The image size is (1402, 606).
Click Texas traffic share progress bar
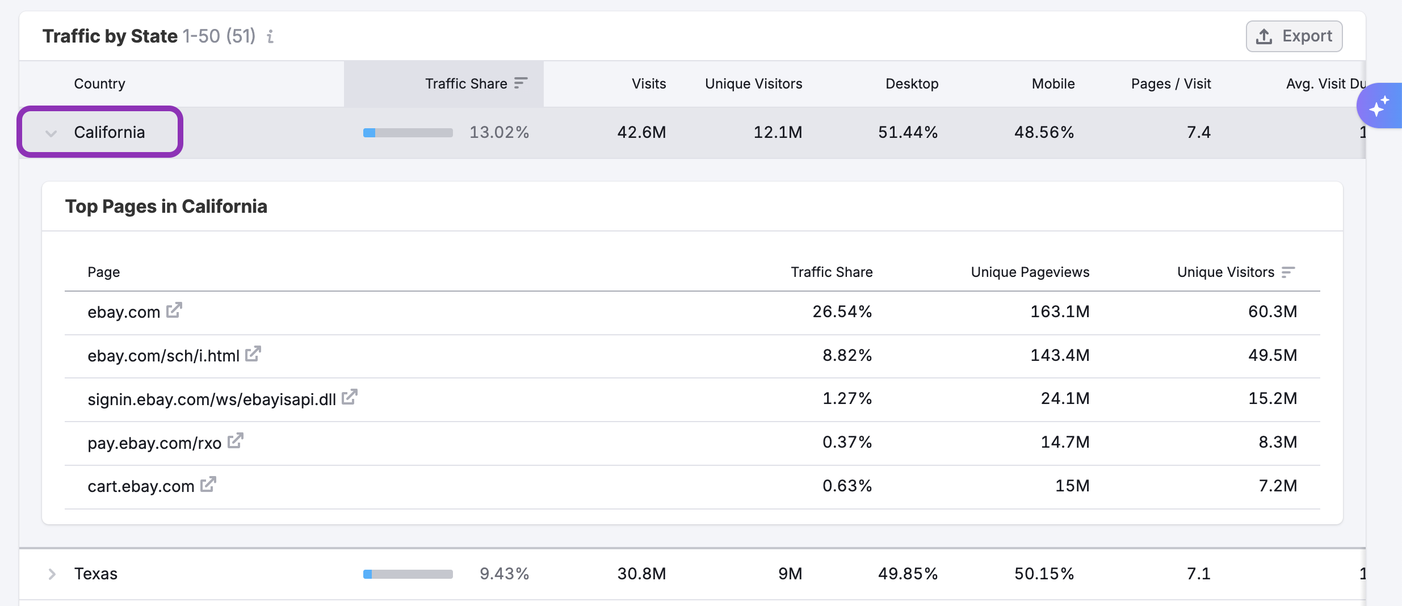tap(408, 574)
